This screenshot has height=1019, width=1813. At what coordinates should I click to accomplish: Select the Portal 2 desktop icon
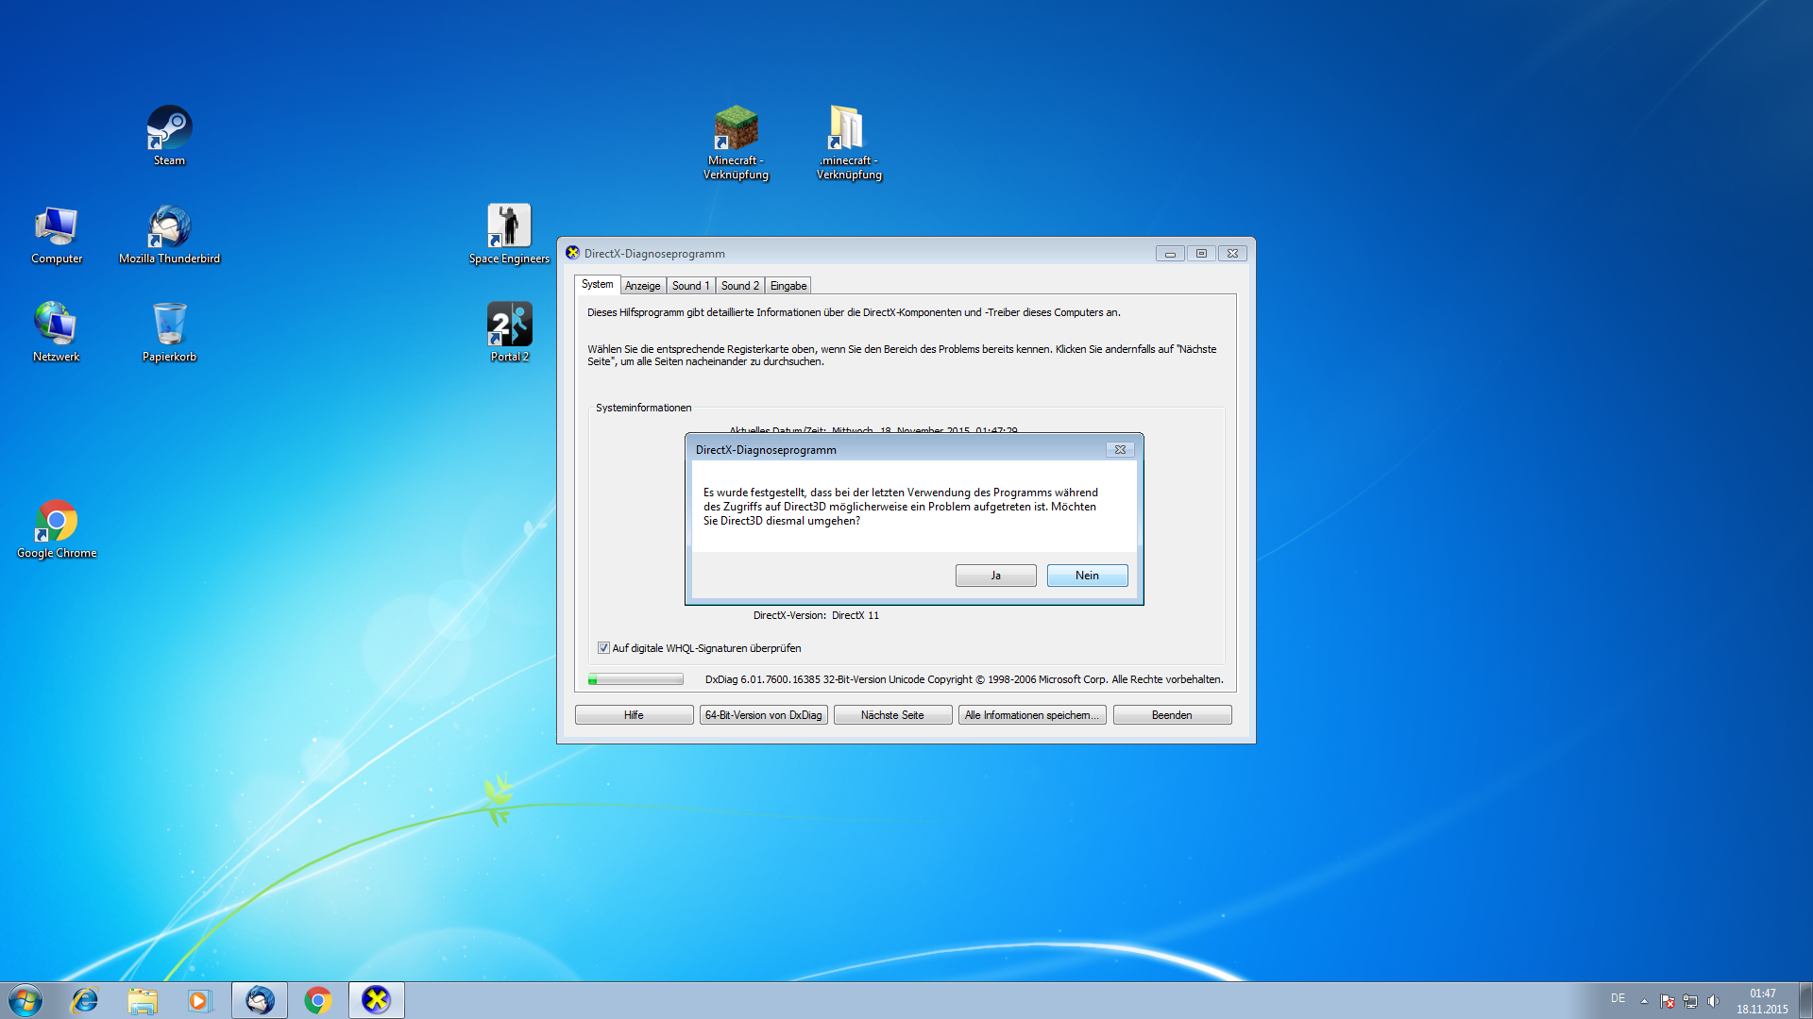point(509,332)
